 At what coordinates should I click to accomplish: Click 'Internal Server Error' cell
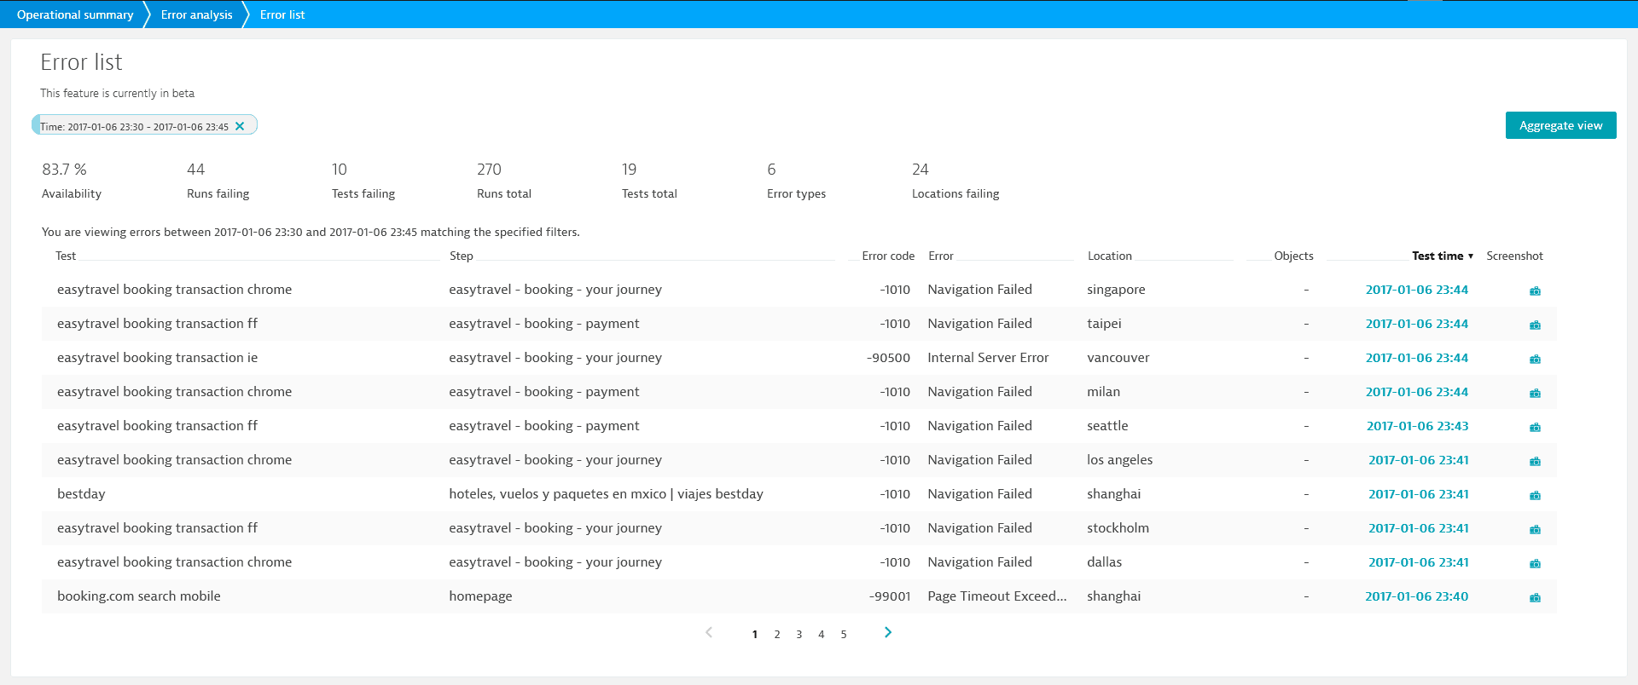988,358
